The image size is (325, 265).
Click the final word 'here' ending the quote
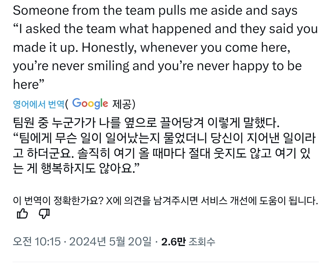[26, 84]
